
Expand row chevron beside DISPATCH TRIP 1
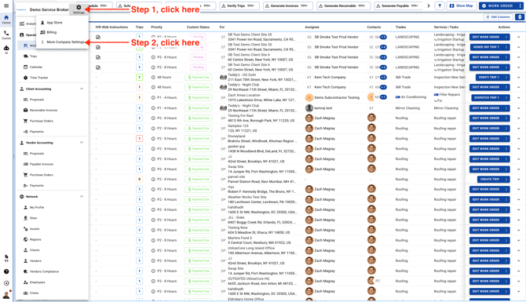519,97
